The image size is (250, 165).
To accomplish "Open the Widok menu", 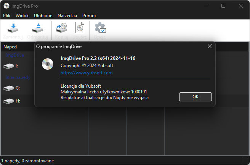I will tap(22, 16).
